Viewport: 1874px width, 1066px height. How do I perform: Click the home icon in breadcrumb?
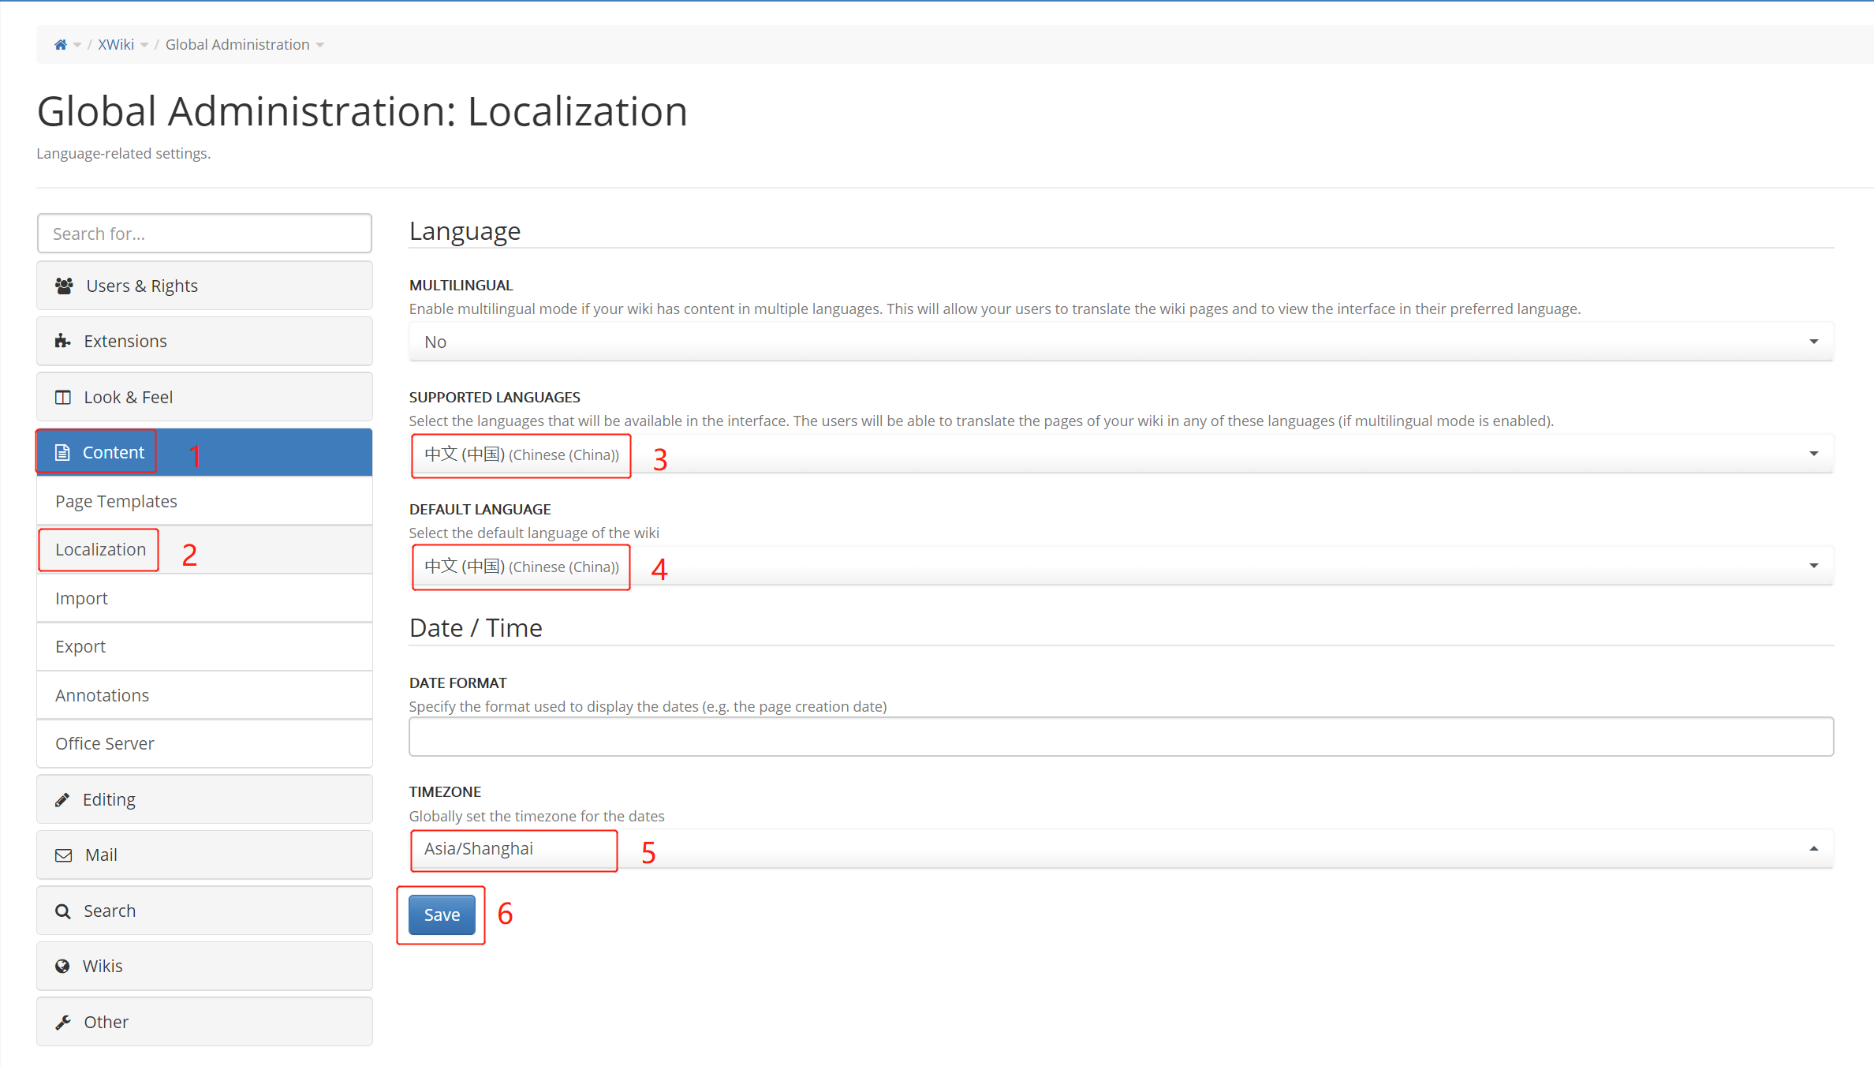click(x=60, y=45)
